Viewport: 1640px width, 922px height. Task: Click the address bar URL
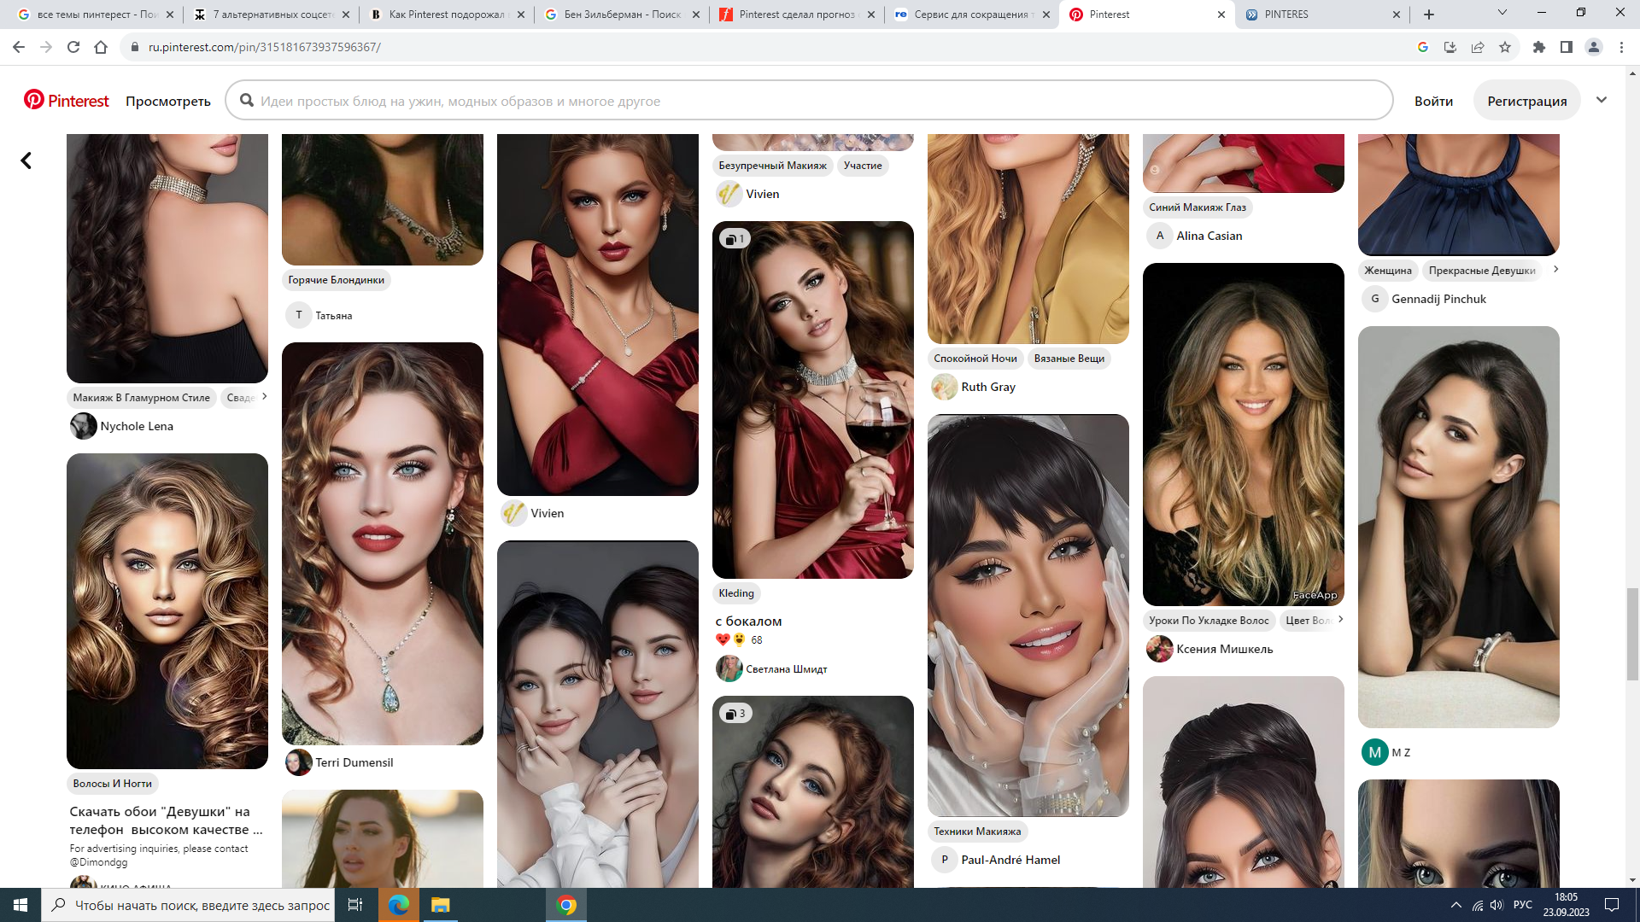tap(265, 47)
